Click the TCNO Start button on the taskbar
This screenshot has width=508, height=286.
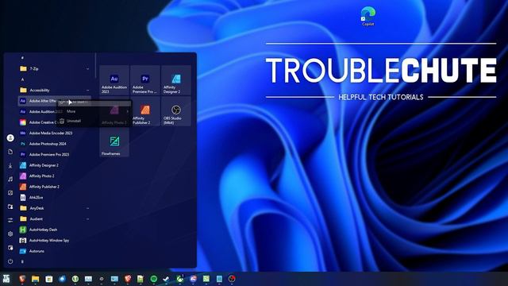[6, 279]
